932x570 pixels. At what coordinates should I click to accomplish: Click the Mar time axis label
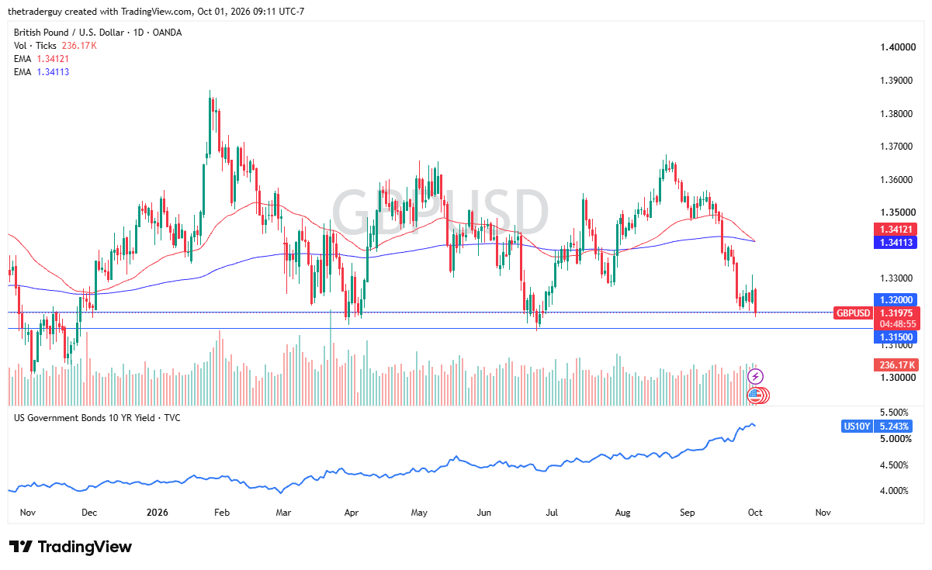(x=284, y=513)
